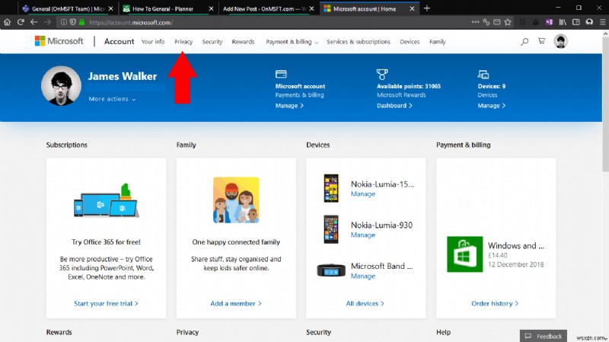The image size is (609, 342).
Task: Close the How To General - Planner tab
Action: [211, 8]
